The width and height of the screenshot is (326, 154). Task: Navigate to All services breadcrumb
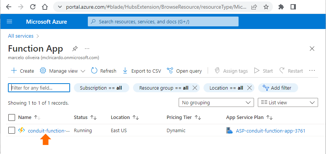point(21,36)
